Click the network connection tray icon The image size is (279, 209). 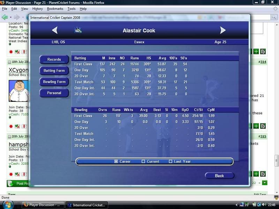coord(259,204)
